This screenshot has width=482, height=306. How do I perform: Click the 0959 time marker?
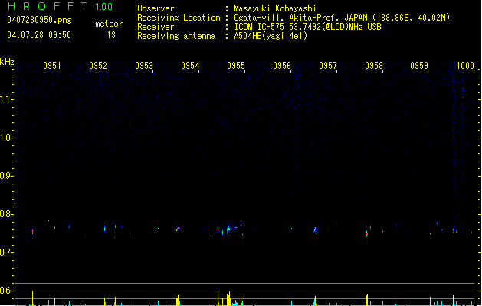(x=419, y=66)
